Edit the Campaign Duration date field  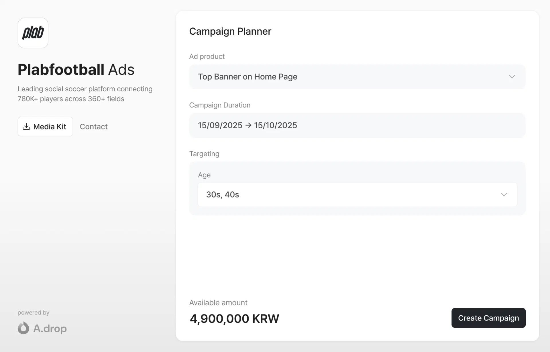(357, 125)
